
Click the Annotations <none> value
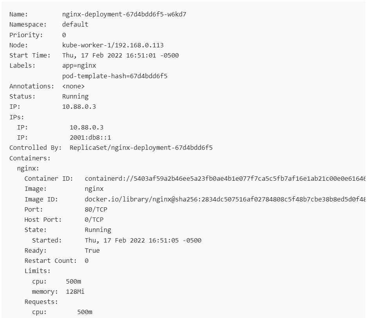[x=73, y=86]
